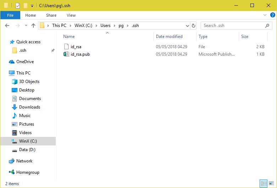This screenshot has height=188, width=277.
Task: Click the Videos film icon
Action: point(15,133)
